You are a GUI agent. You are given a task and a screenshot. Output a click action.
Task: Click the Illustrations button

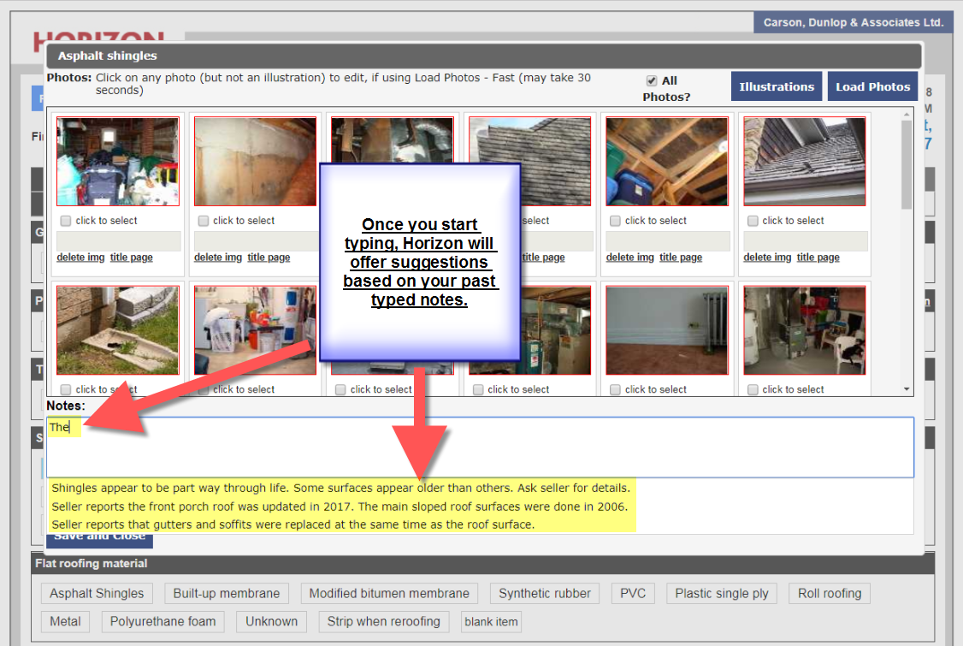[x=777, y=86]
